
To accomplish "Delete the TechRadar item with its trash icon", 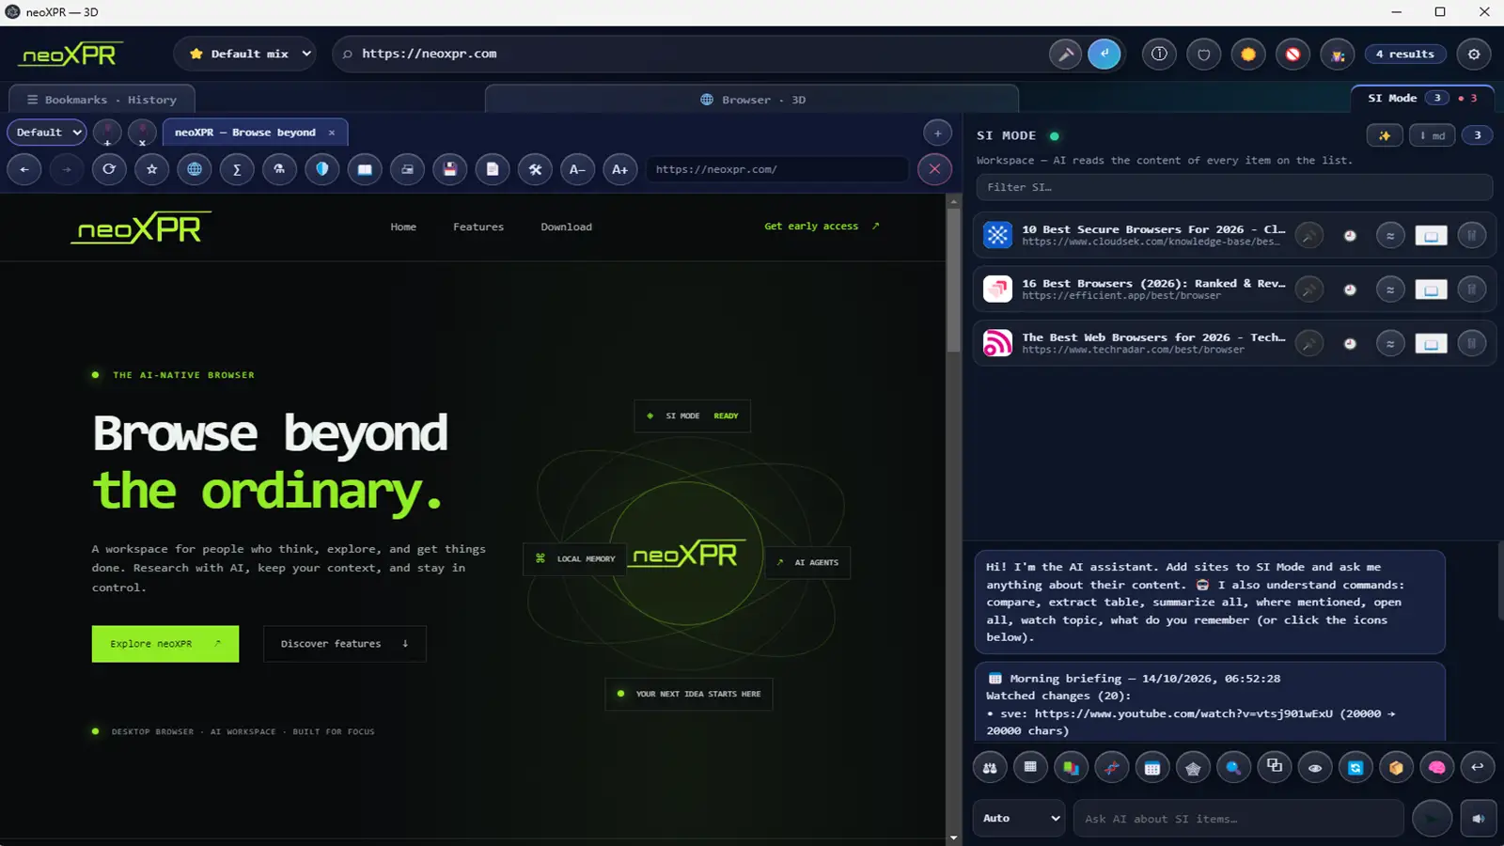I will pos(1472,344).
